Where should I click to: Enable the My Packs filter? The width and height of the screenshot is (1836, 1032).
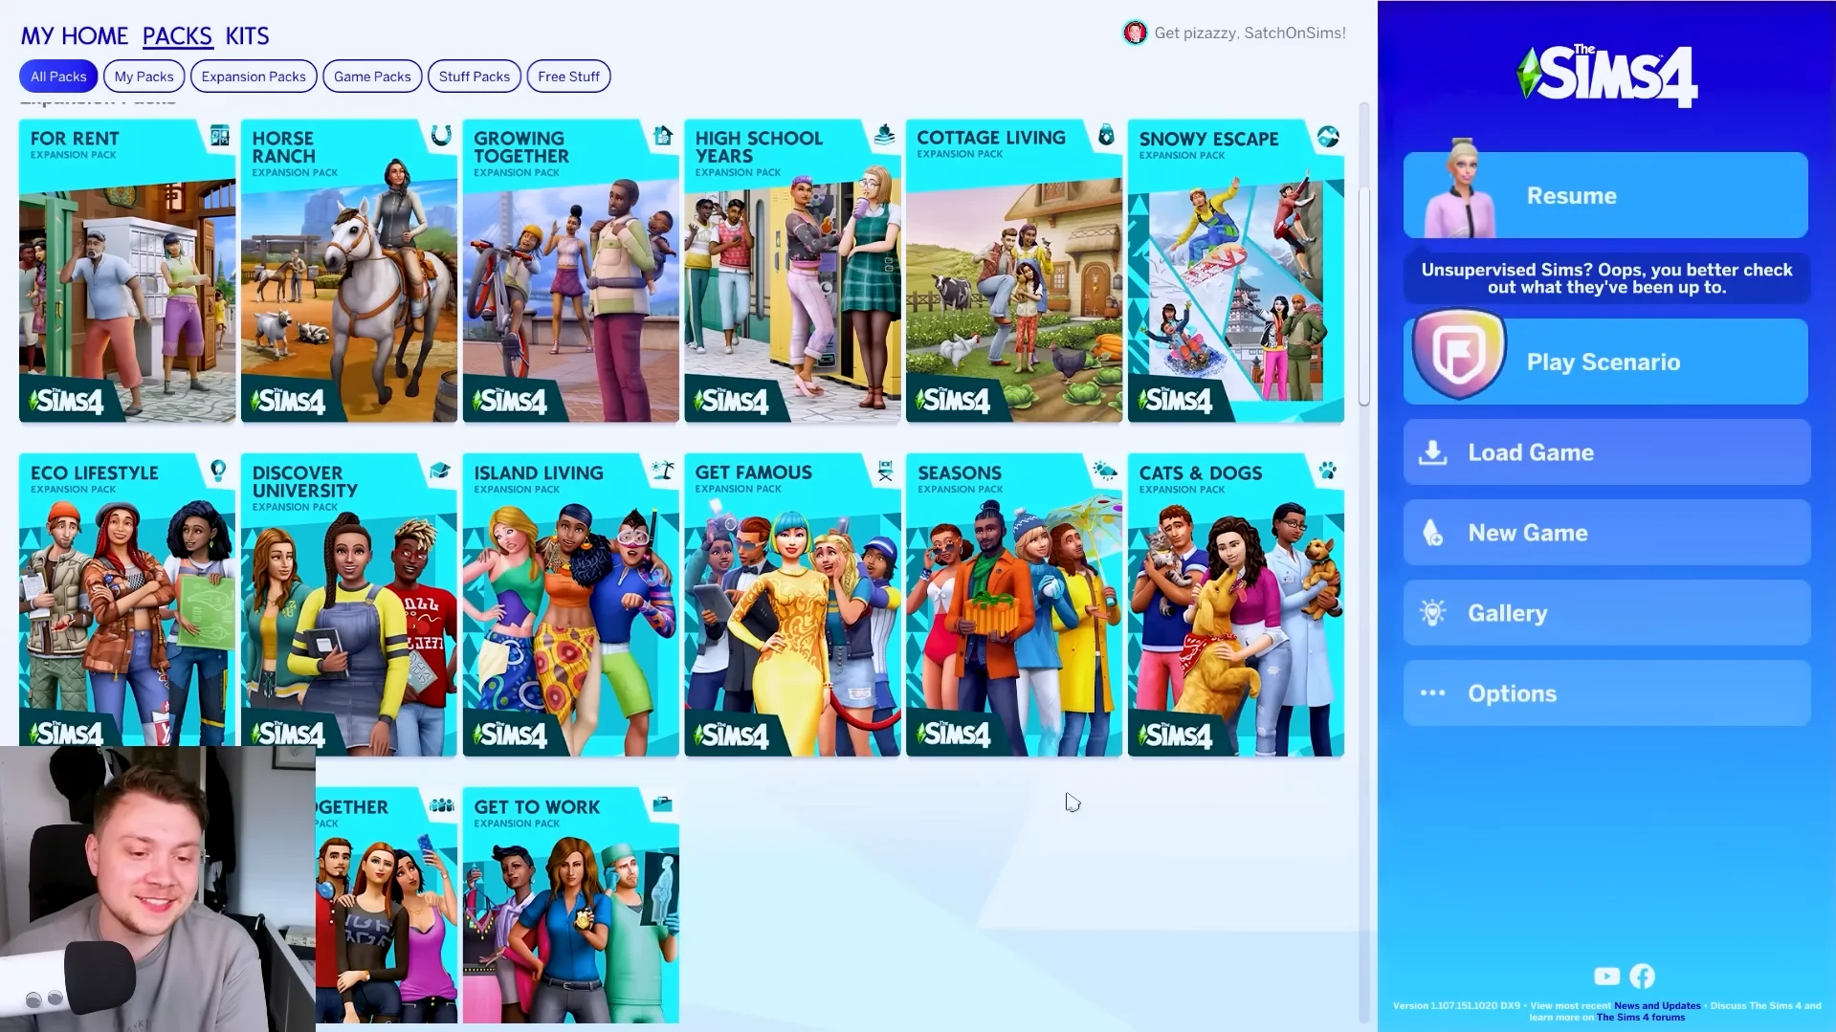[144, 76]
